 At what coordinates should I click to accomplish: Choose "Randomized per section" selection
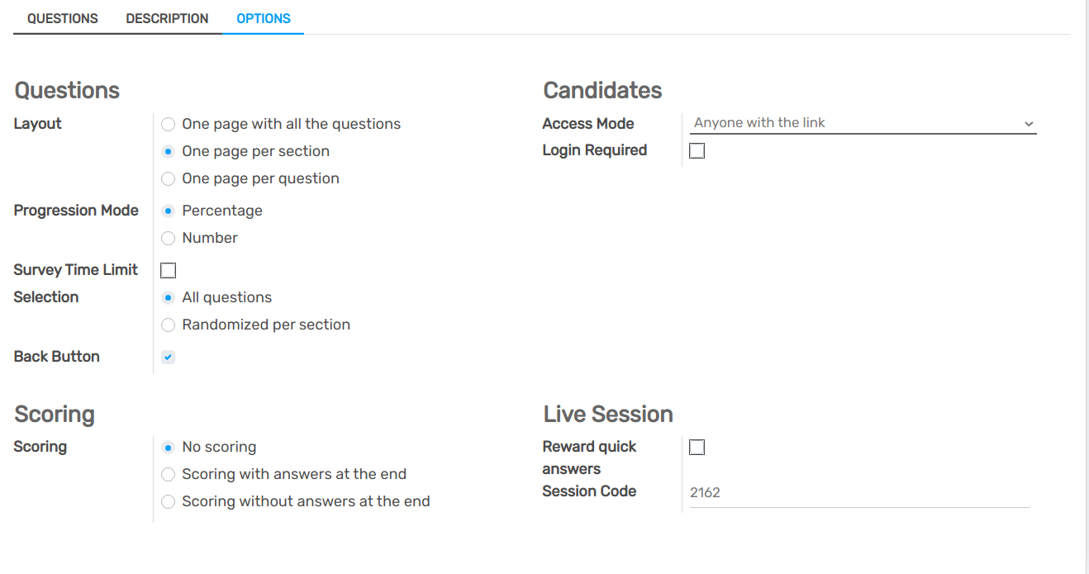click(x=168, y=325)
